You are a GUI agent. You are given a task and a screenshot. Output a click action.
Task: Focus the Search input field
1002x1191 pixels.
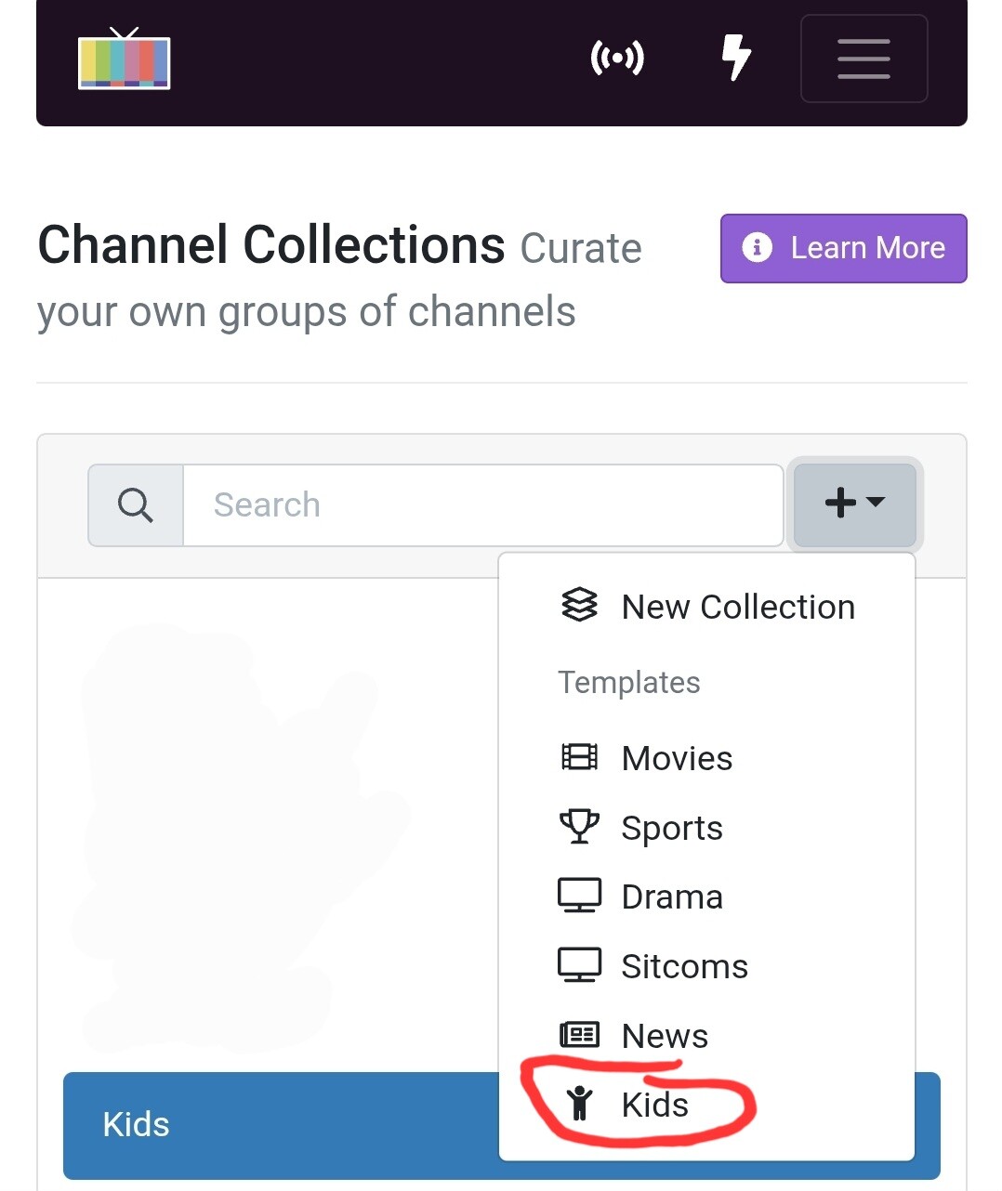point(482,505)
